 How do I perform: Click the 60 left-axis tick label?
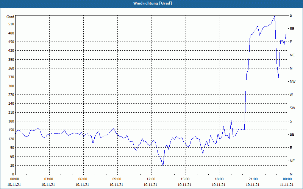pyautogui.click(x=12, y=156)
